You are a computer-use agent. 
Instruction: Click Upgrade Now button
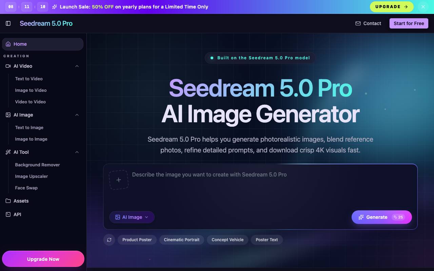[x=43, y=259]
